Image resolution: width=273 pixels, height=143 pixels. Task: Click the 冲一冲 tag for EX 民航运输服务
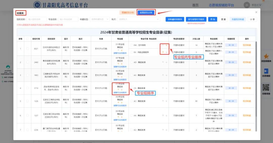(x=231, y=52)
